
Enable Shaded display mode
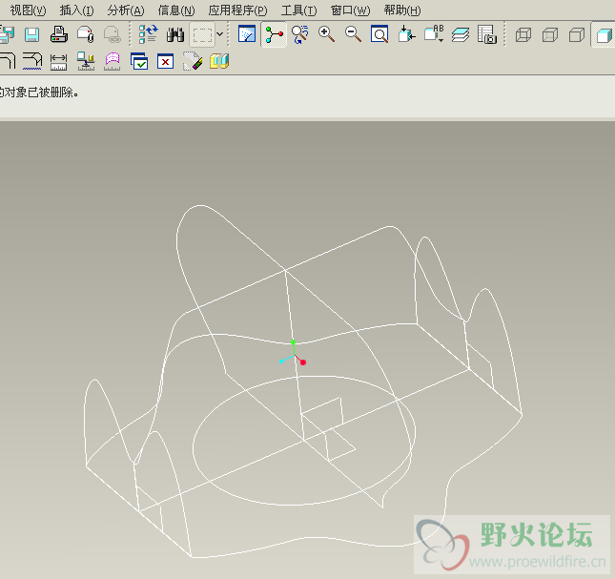(x=603, y=35)
